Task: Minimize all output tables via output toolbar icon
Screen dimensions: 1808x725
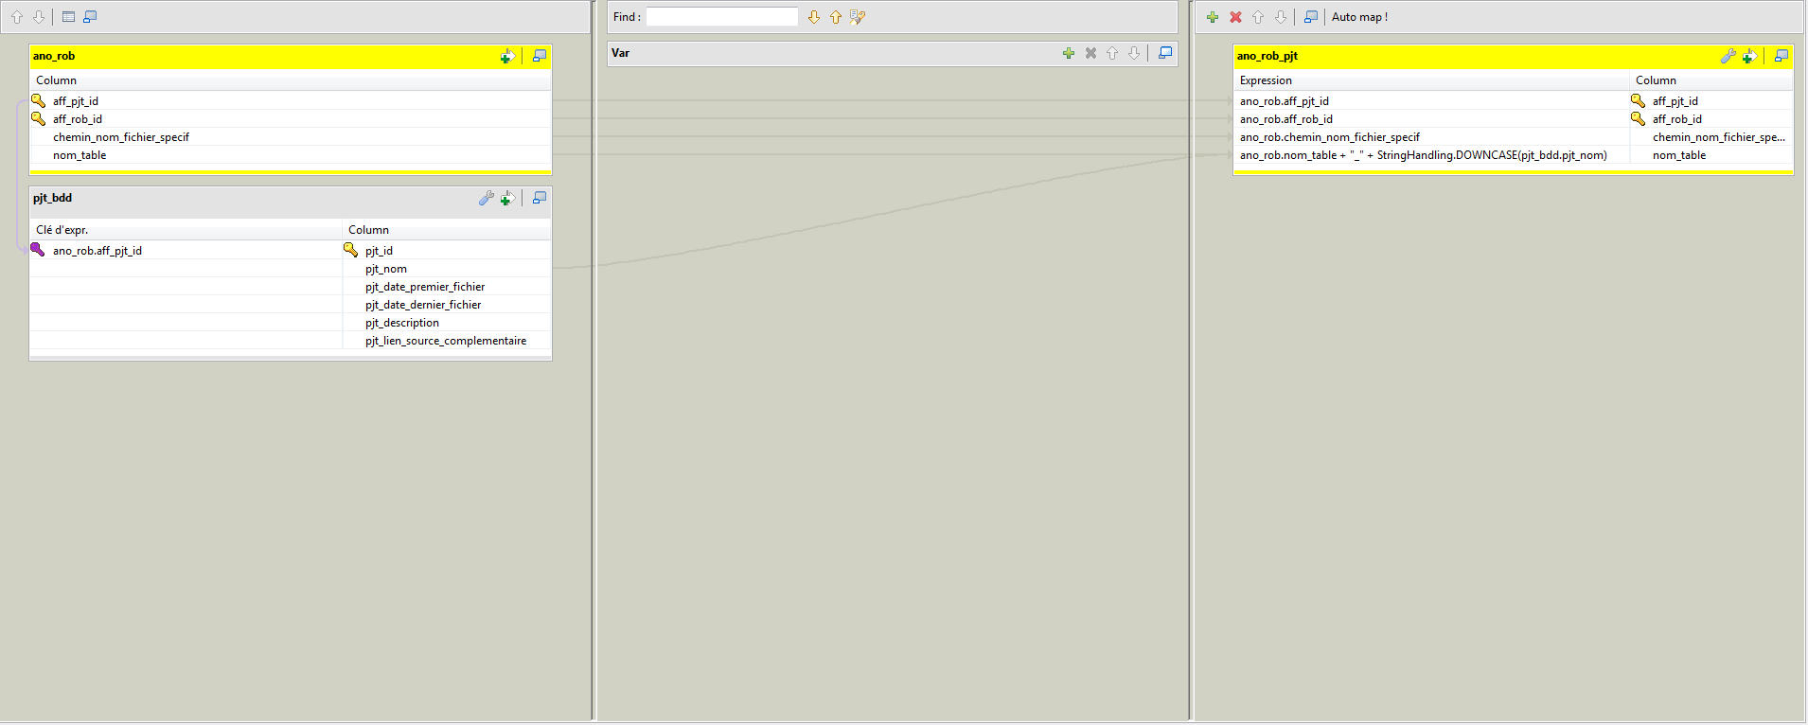Action: pyautogui.click(x=1310, y=17)
